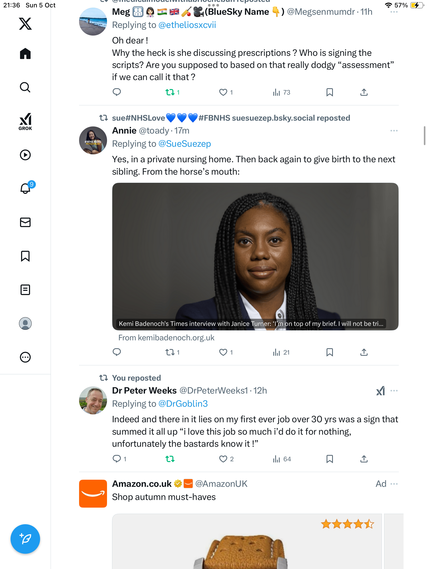Image resolution: width=427 pixels, height=569 pixels.
Task: Open more options menu in sidebar
Action: point(25,357)
